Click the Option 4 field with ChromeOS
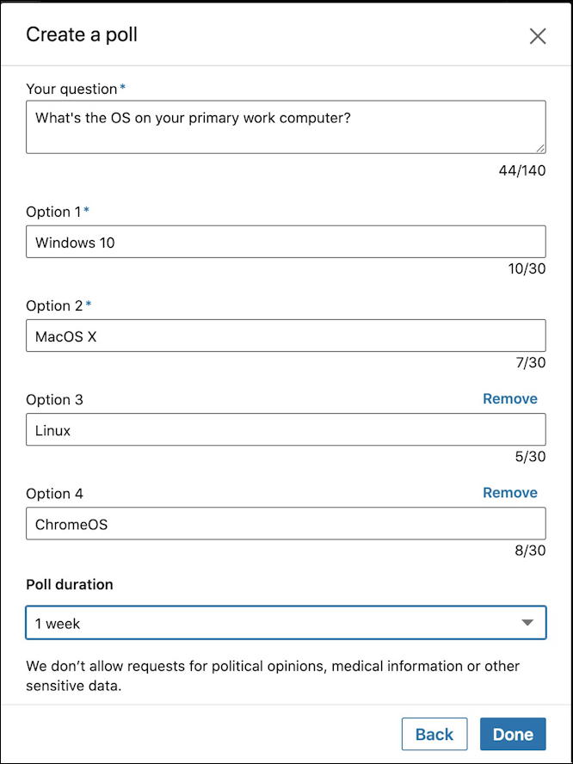 [286, 523]
